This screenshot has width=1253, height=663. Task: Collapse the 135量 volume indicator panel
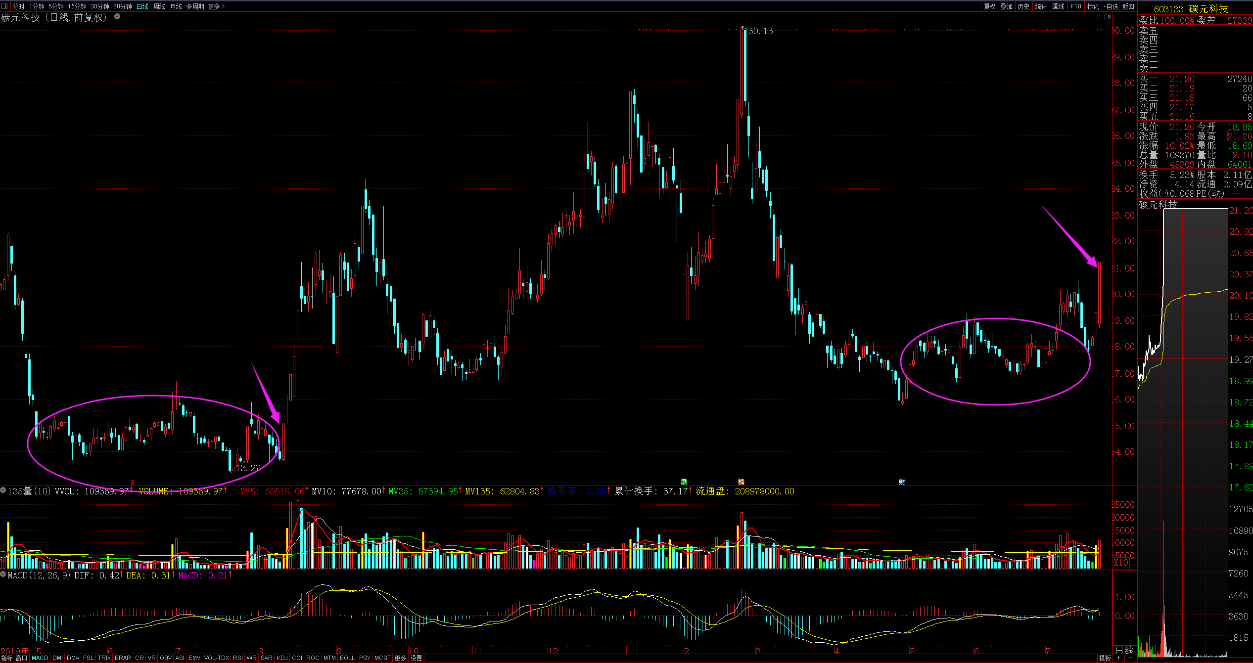(3, 490)
